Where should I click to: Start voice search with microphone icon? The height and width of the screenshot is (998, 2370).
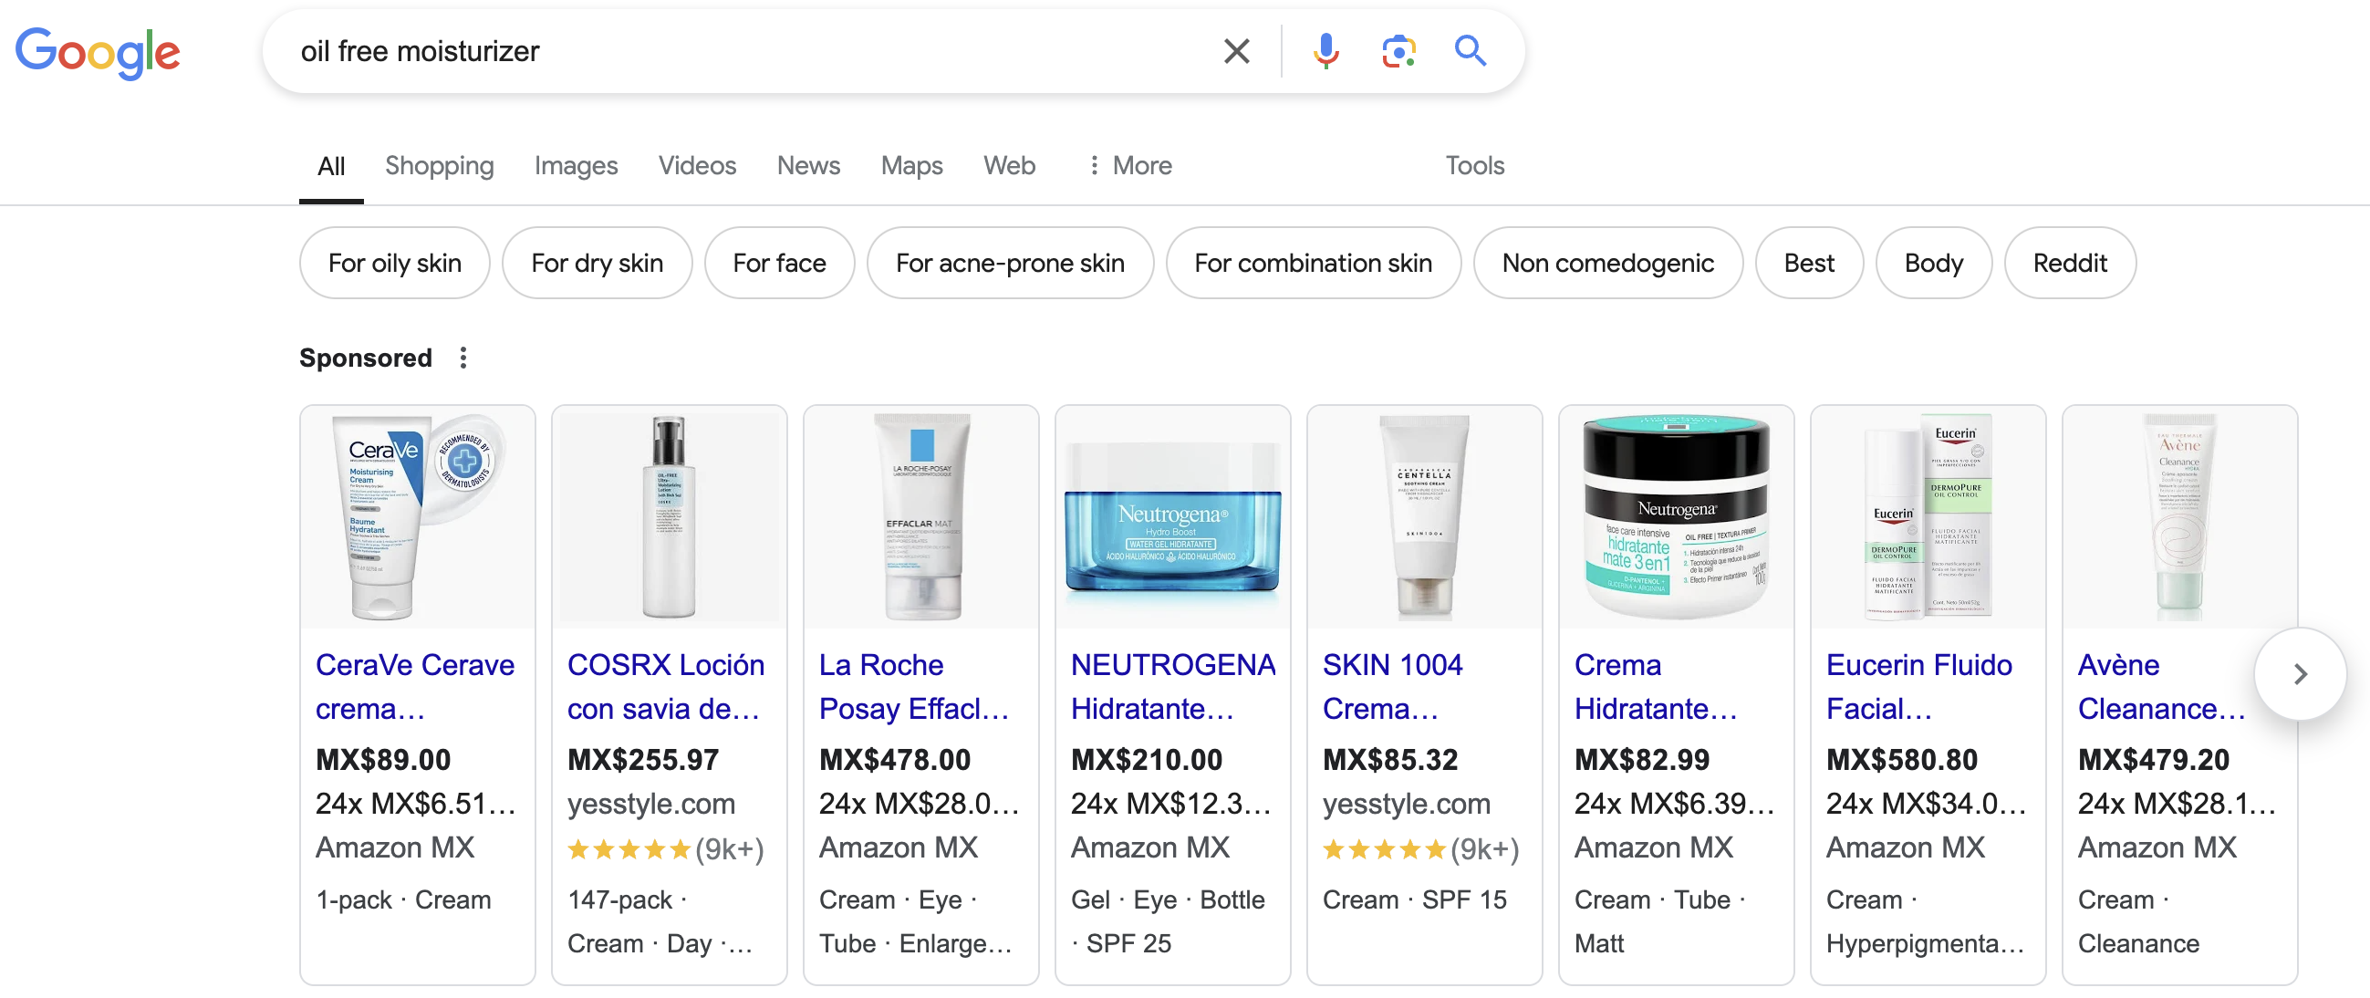pos(1325,50)
